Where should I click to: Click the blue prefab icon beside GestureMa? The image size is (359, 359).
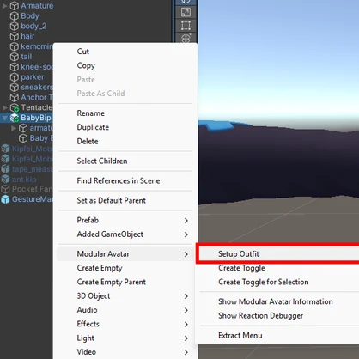coord(5,199)
